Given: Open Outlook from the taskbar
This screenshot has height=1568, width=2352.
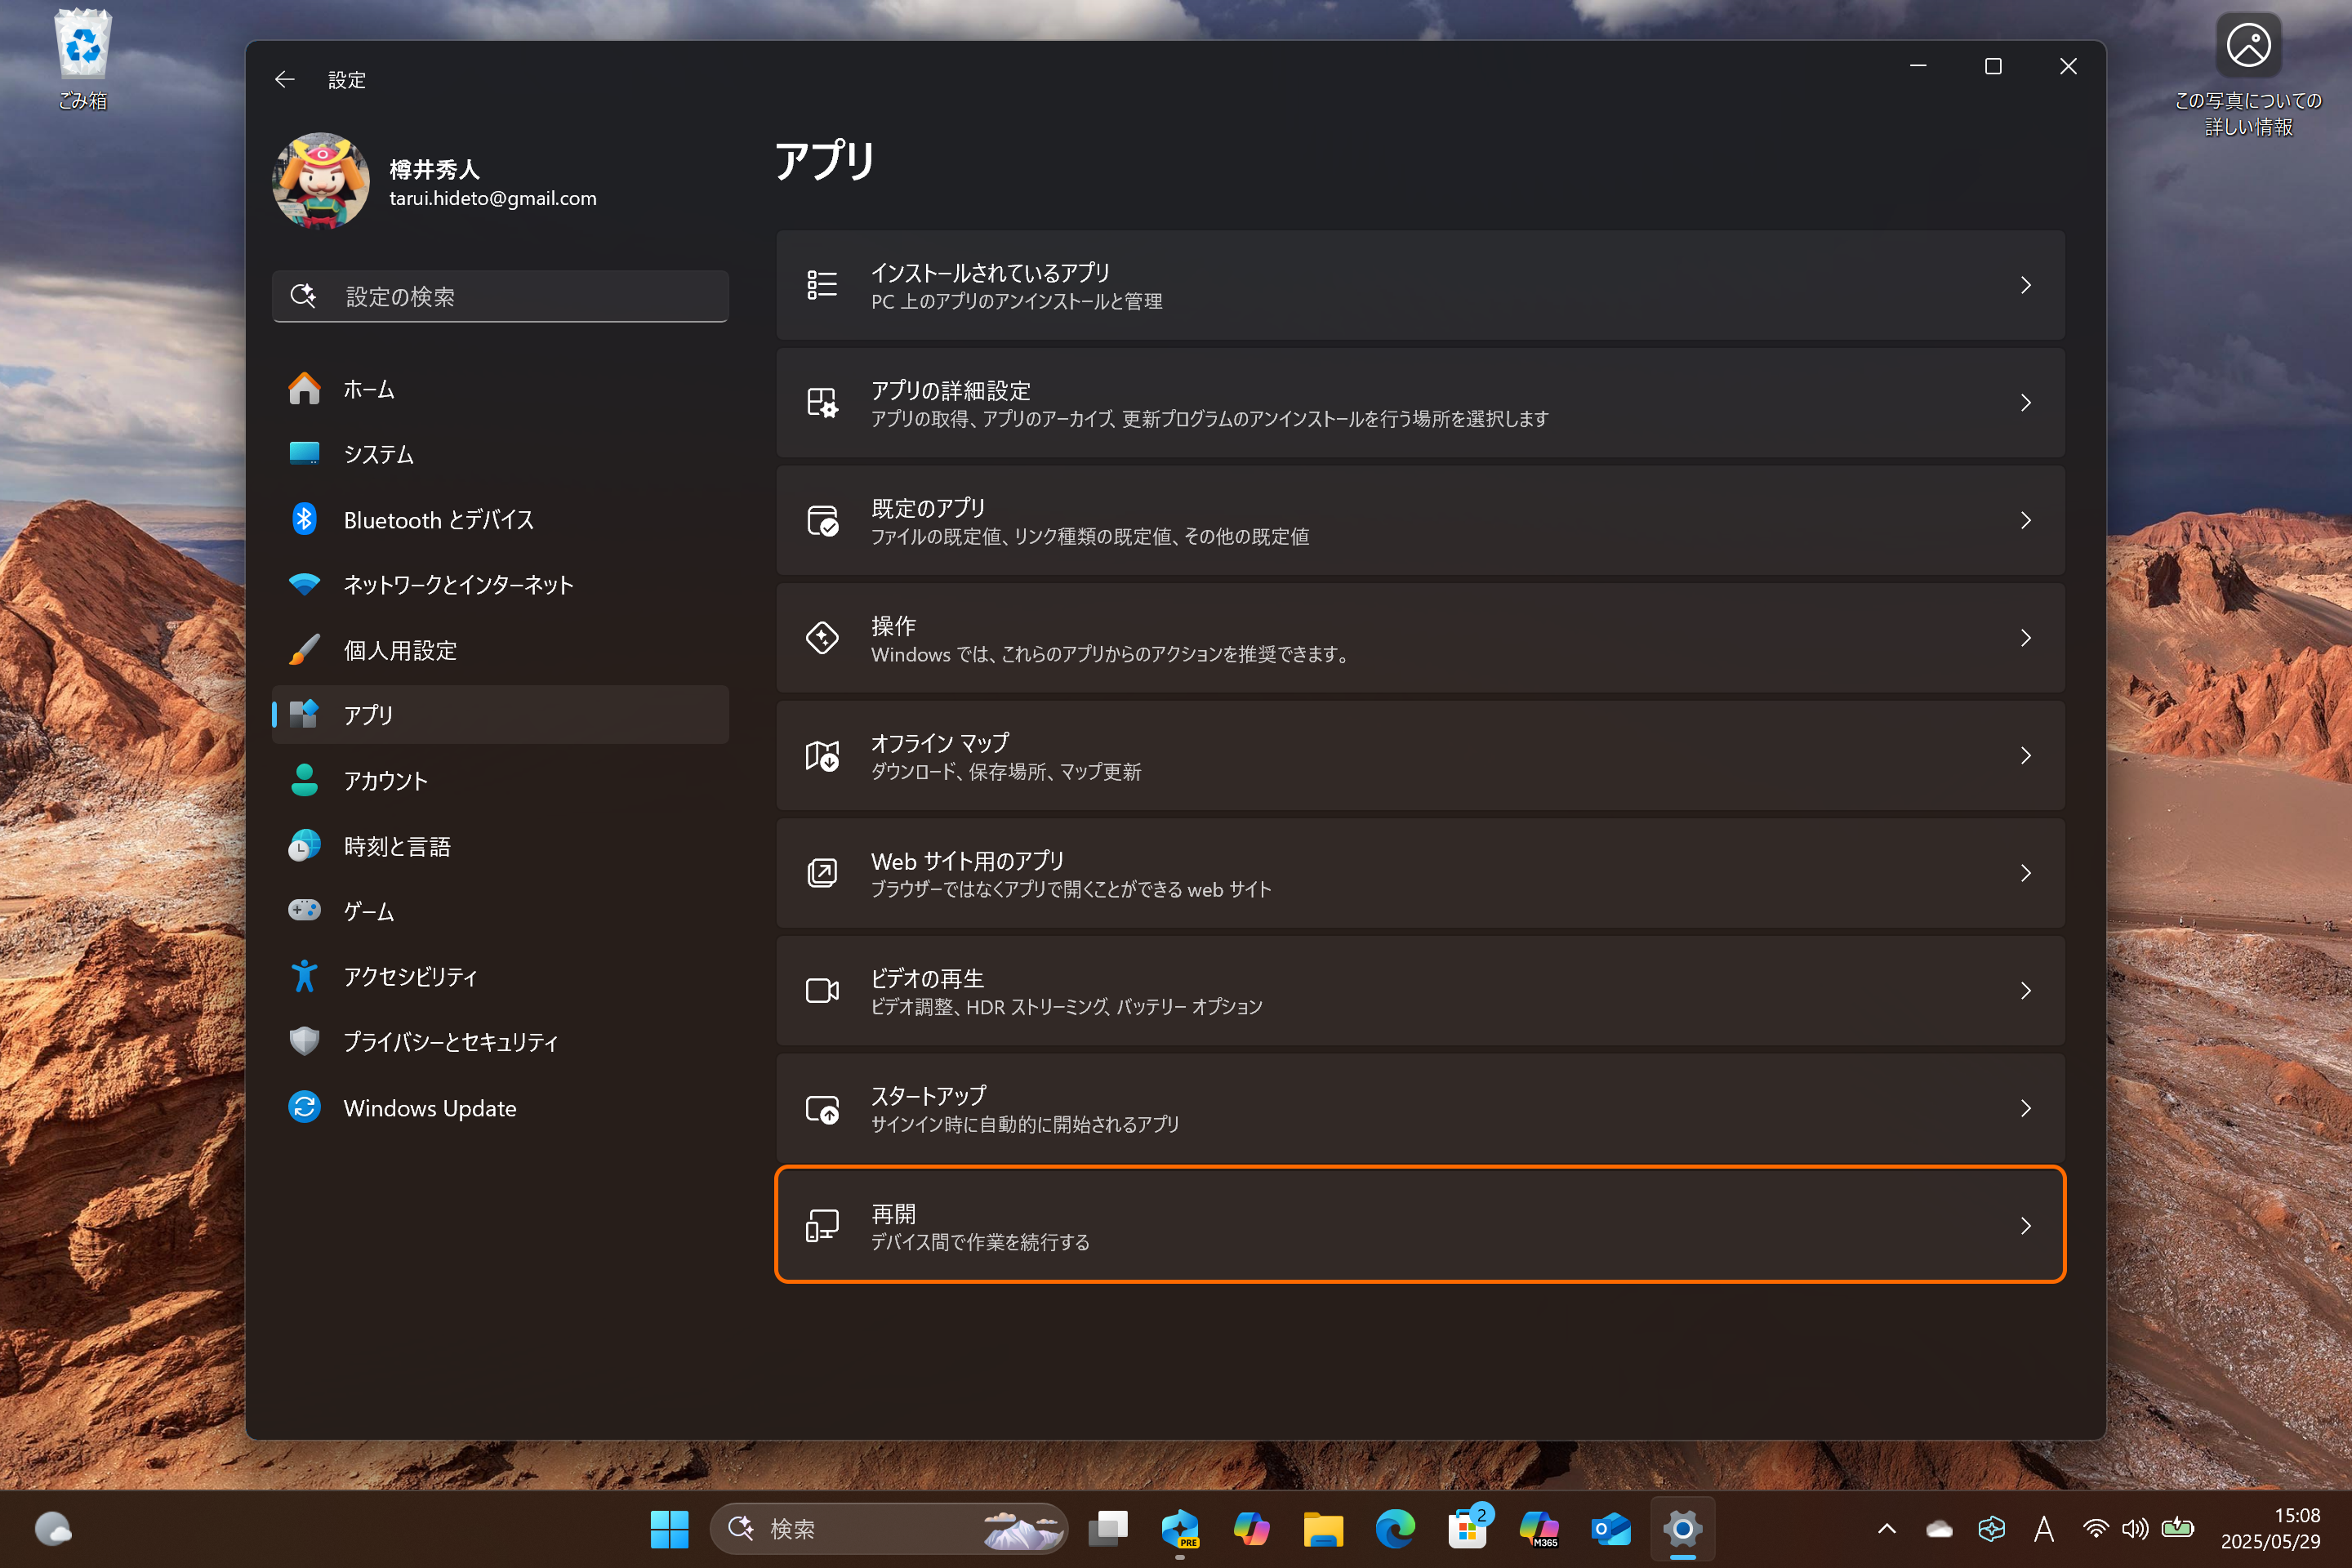Looking at the screenshot, I should (1610, 1528).
